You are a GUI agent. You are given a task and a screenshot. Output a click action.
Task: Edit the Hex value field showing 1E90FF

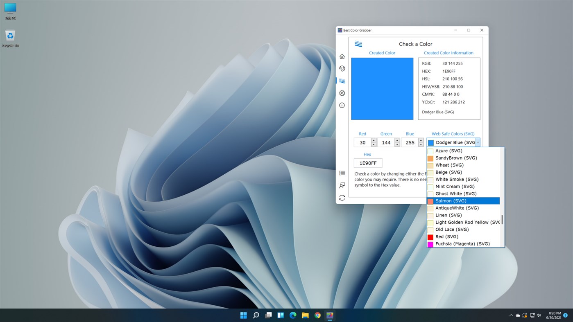coord(367,162)
